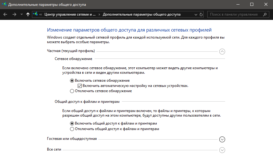The height and width of the screenshot is (157, 273).
Task: Select 'Отключить общий доступ к файлам и принтерам'
Action: click(72, 129)
